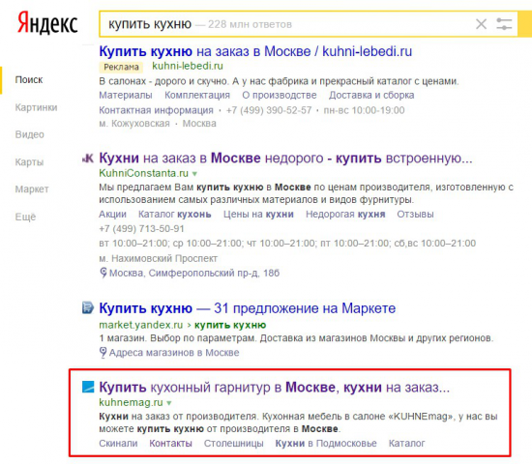This screenshot has height=464, width=532.
Task: Click phone number +7 (499) 713-50-91
Action: [x=141, y=229]
